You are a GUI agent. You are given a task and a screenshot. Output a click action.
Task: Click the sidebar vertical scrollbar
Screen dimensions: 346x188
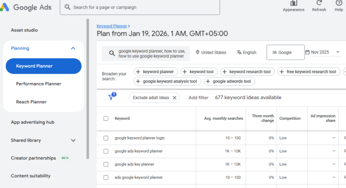pyautogui.click(x=88, y=89)
